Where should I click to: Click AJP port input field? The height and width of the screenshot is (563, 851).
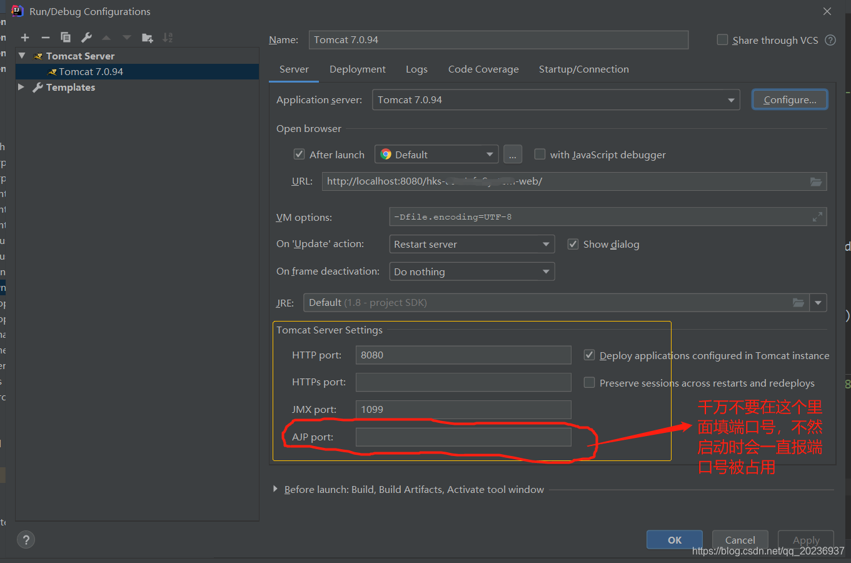(463, 437)
